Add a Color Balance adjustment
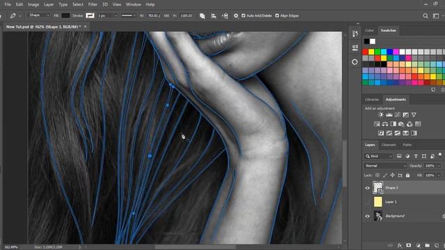This screenshot has height=250, width=445. point(385,124)
